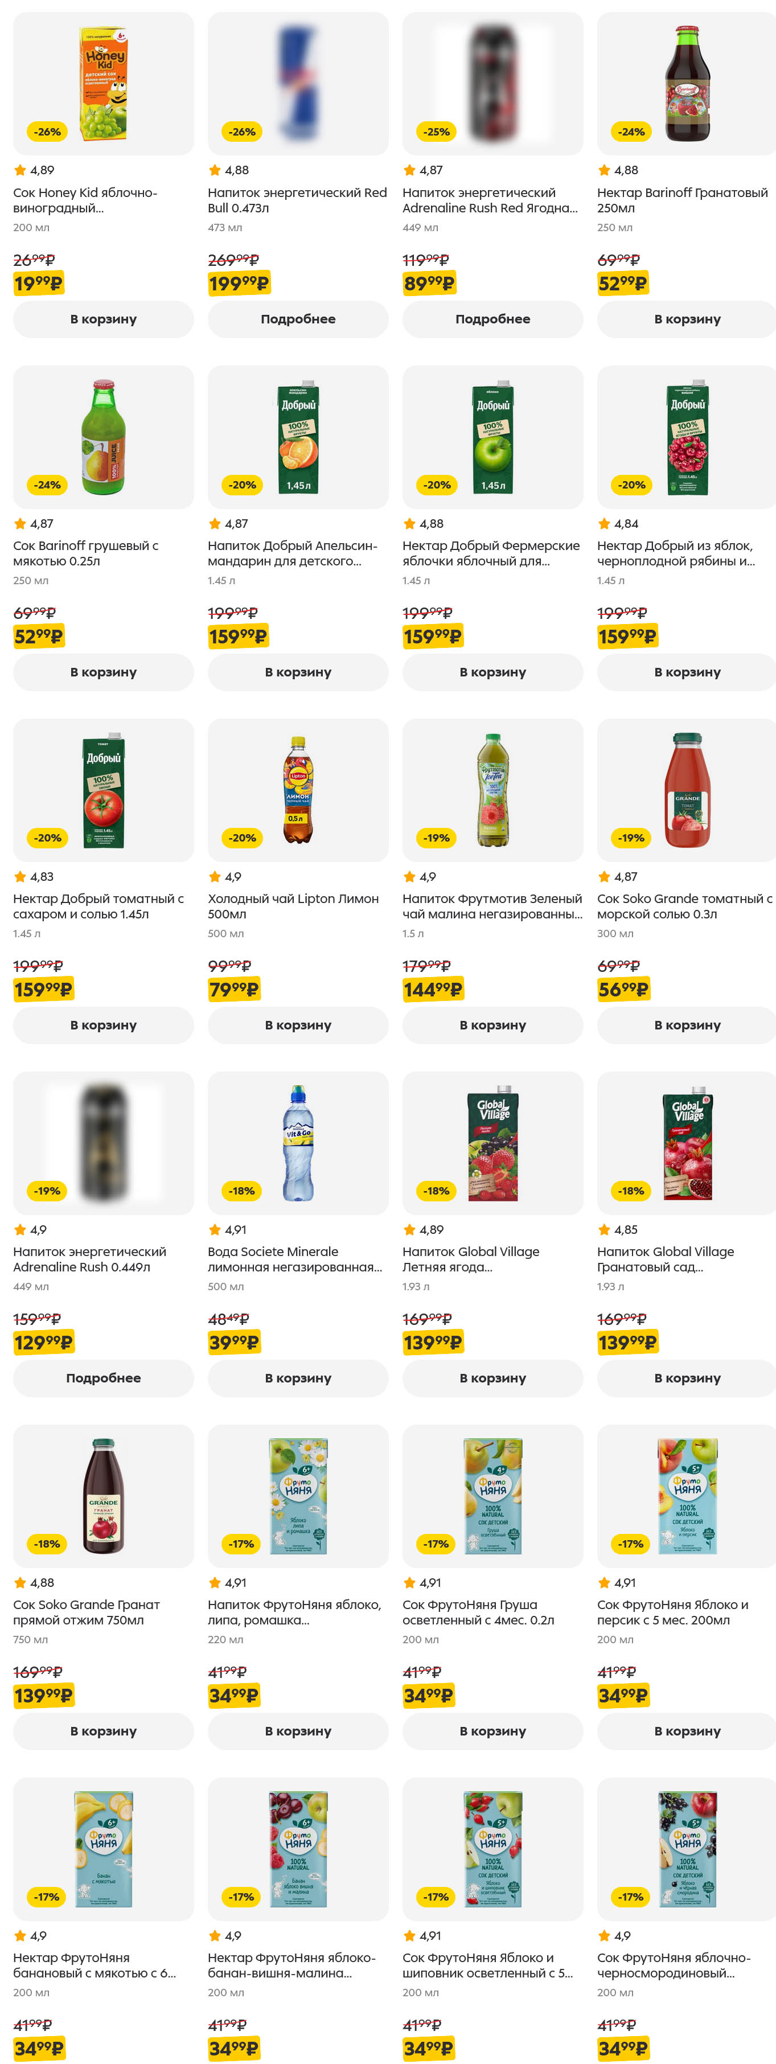The height and width of the screenshot is (2064, 776).
Task: Open the Нектар Добрый томатный product title
Action: click(x=98, y=906)
